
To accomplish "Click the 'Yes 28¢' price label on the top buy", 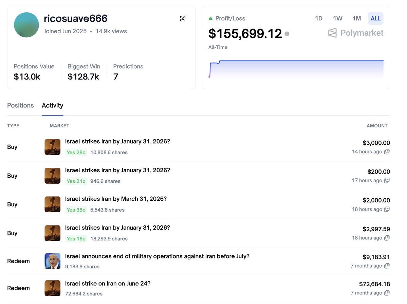I will pyautogui.click(x=76, y=152).
